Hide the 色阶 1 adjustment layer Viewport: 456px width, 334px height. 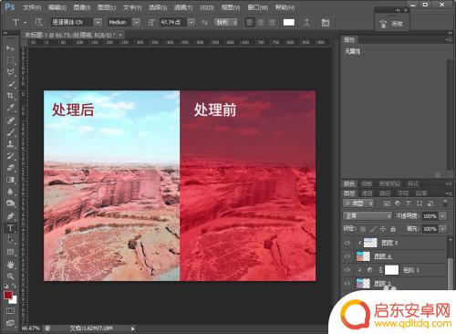[x=347, y=270]
